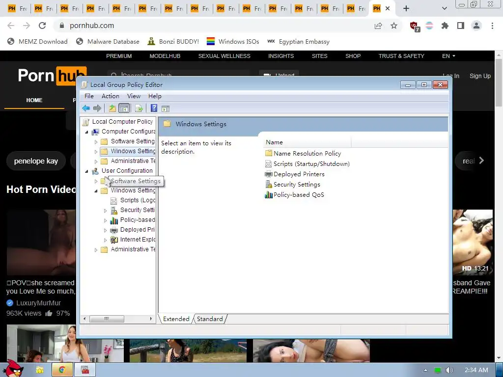Click right arrow of console tree horizontal scrollbar
The image size is (503, 377).
(151, 319)
